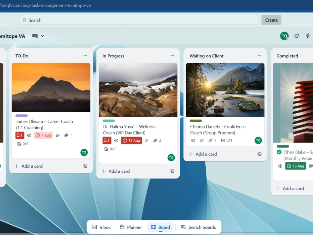
Task: Open the rocket Power-Ups icon
Action: 297,36
